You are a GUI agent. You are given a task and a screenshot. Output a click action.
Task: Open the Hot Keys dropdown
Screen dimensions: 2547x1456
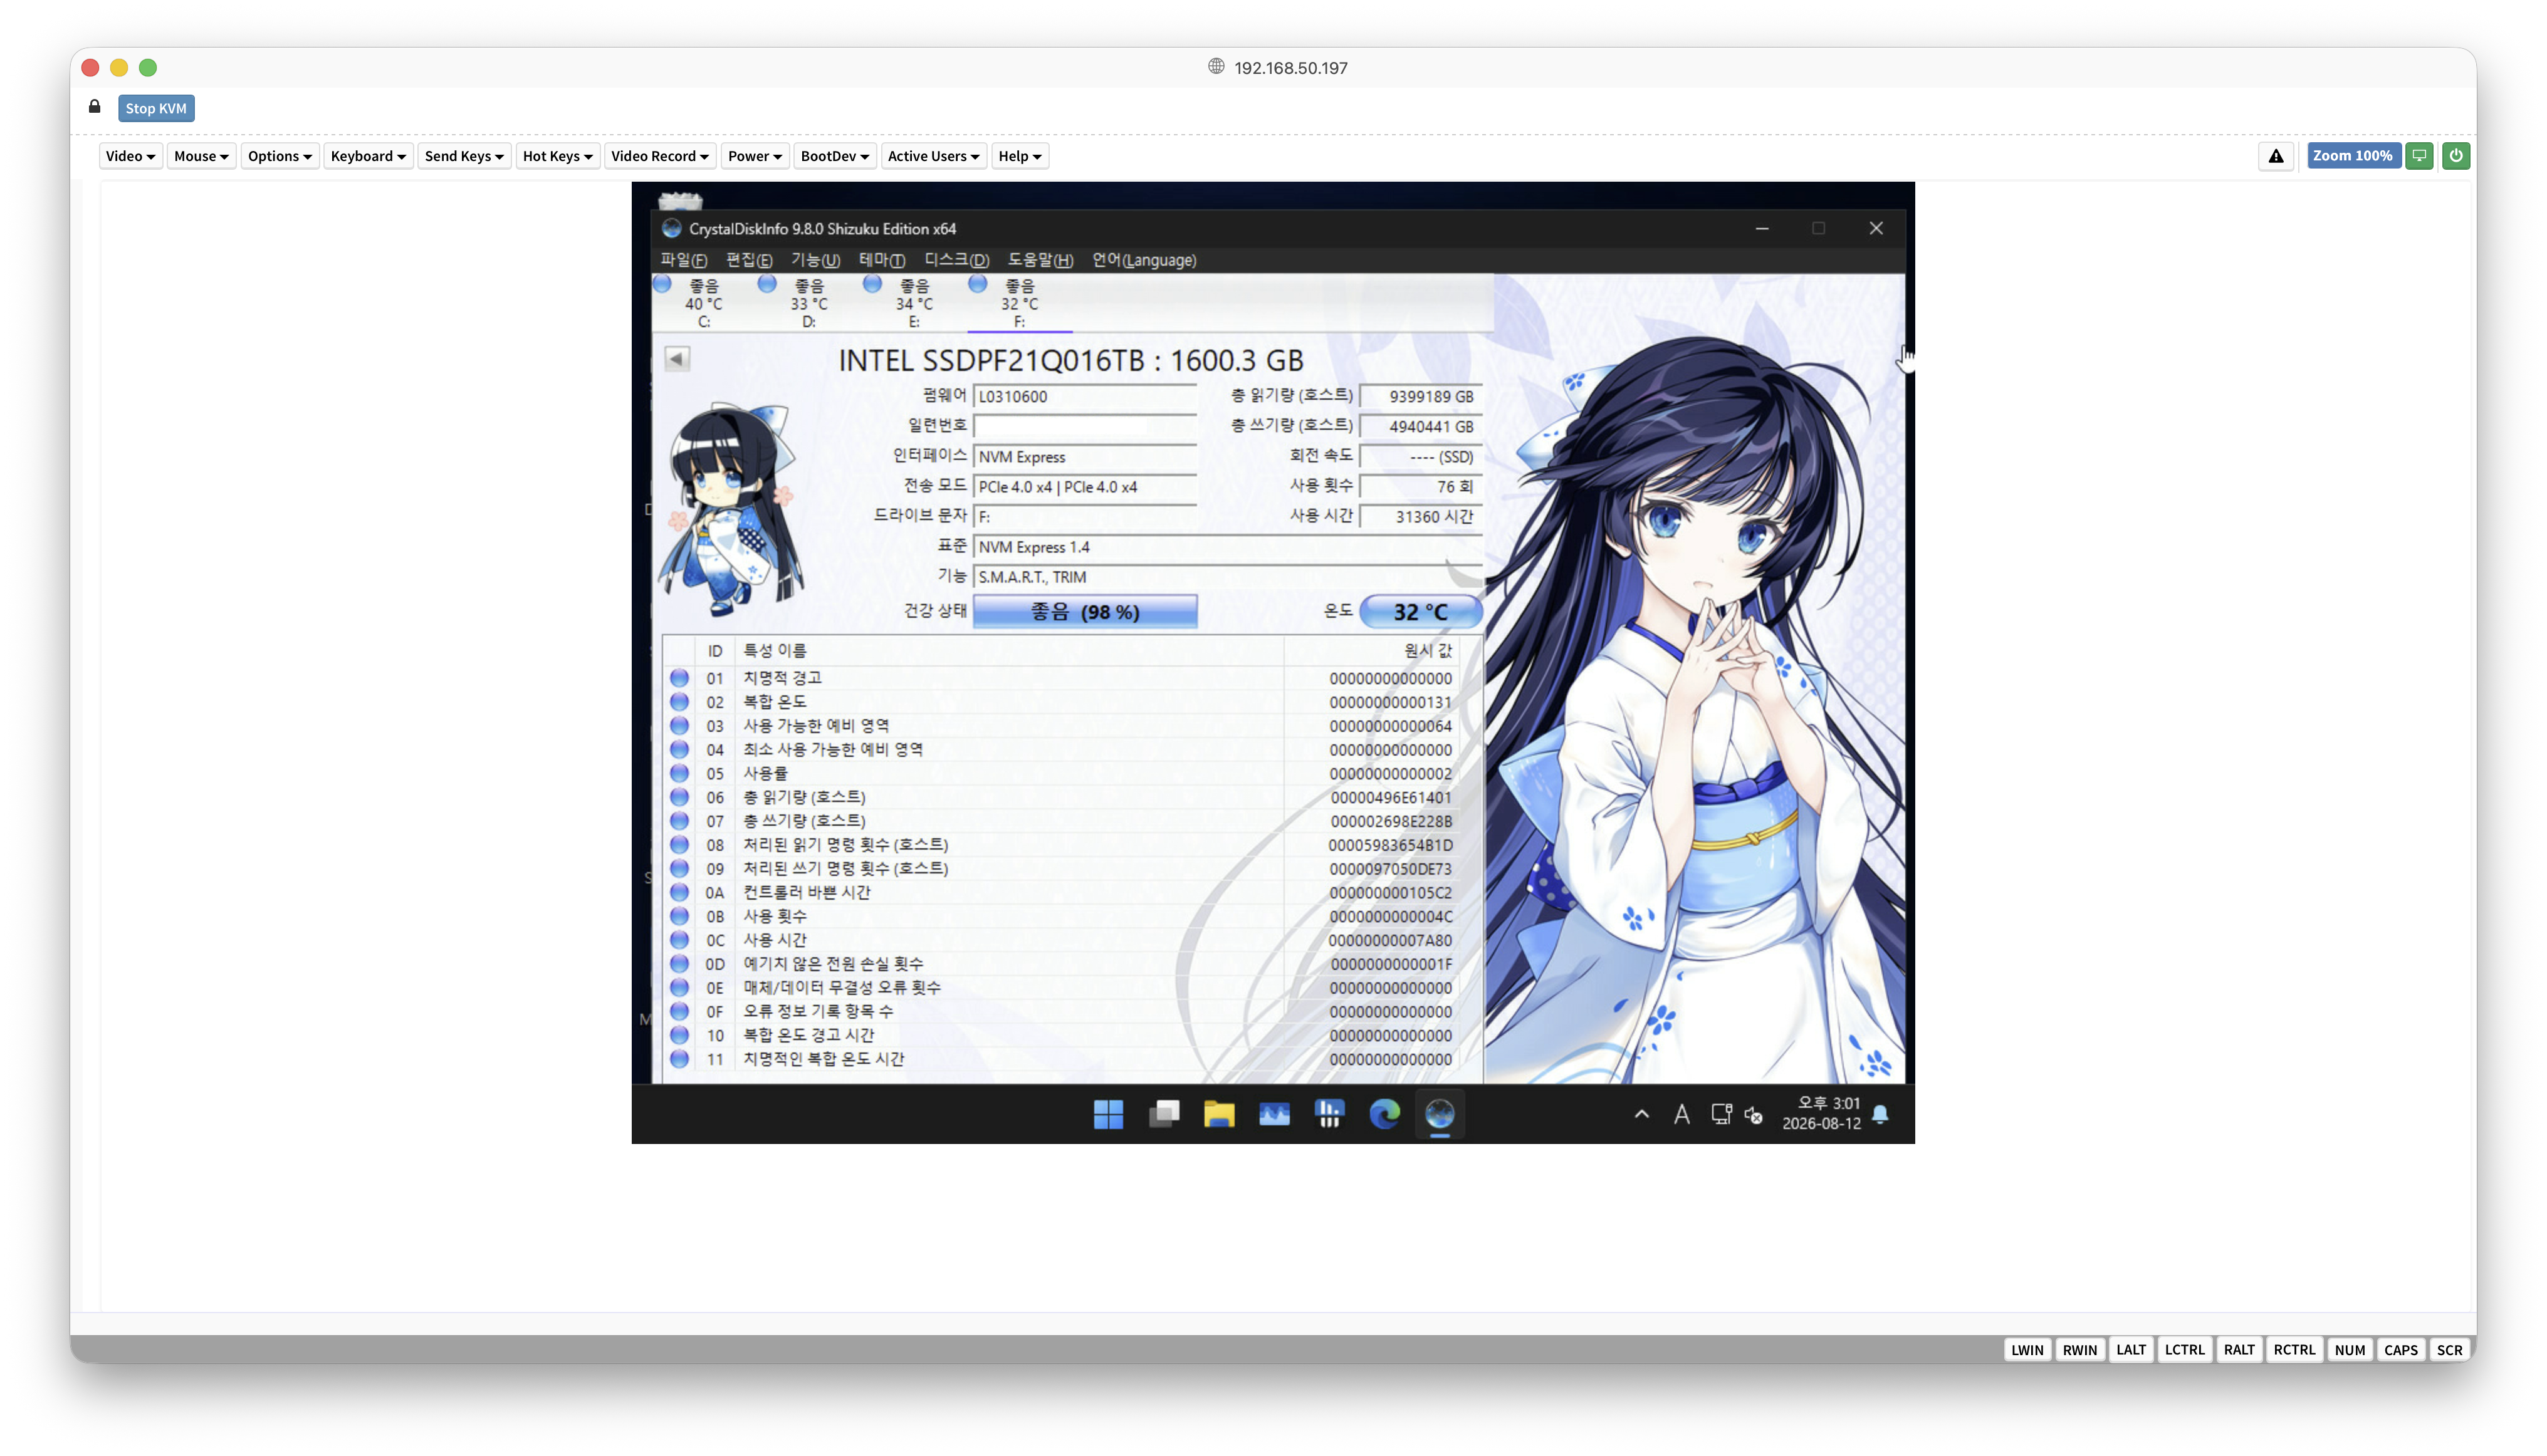coord(558,156)
